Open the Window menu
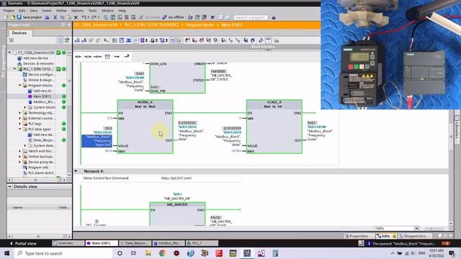This screenshot has width=461, height=259. (107, 11)
